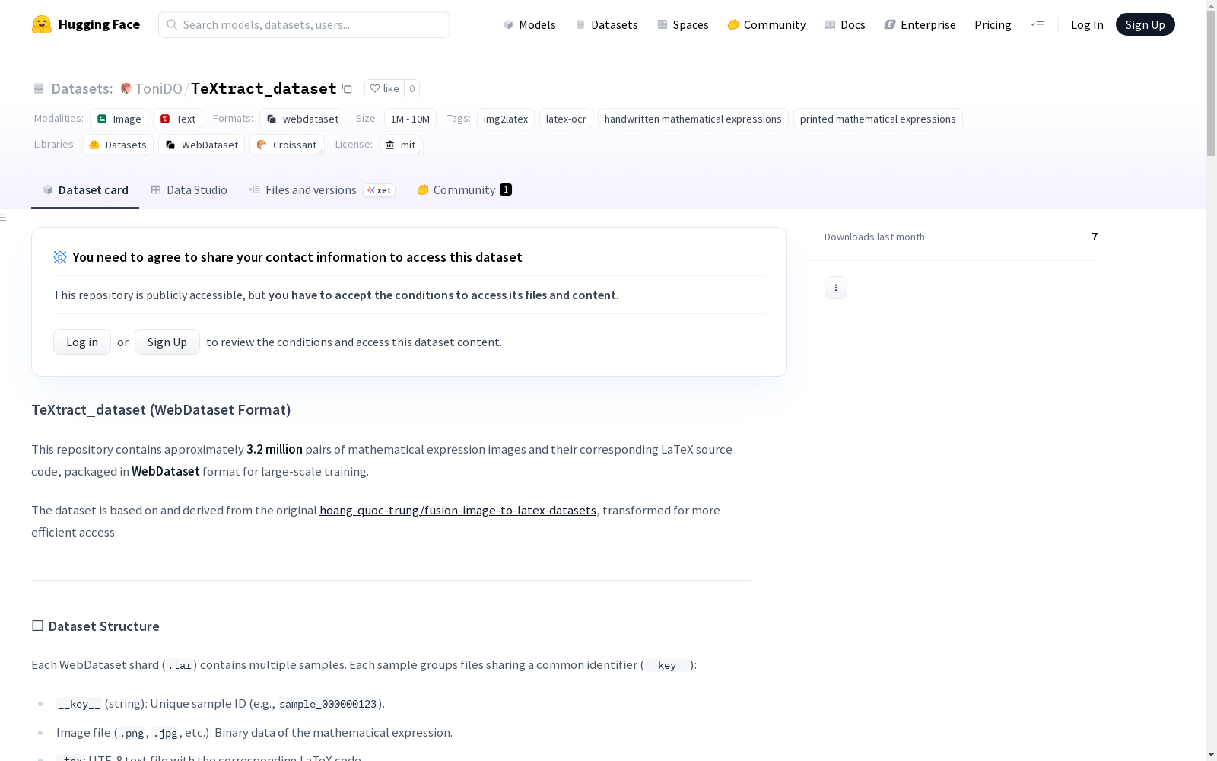Open the mit license dropdown

click(x=401, y=145)
